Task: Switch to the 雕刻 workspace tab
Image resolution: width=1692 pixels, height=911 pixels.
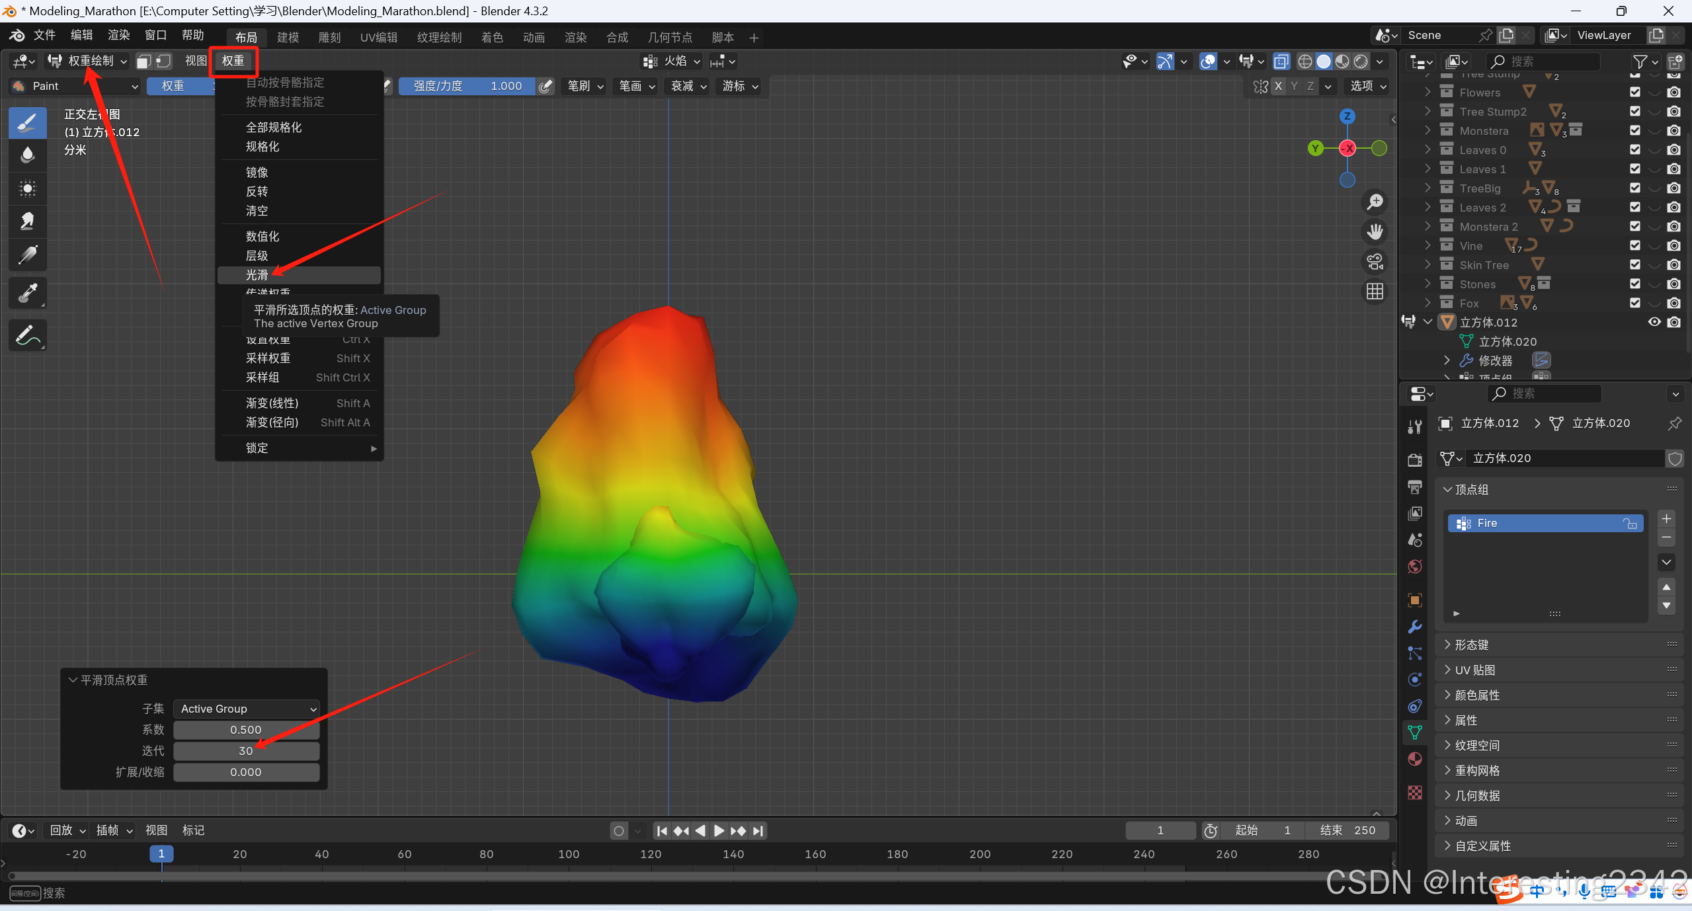Action: (x=329, y=37)
